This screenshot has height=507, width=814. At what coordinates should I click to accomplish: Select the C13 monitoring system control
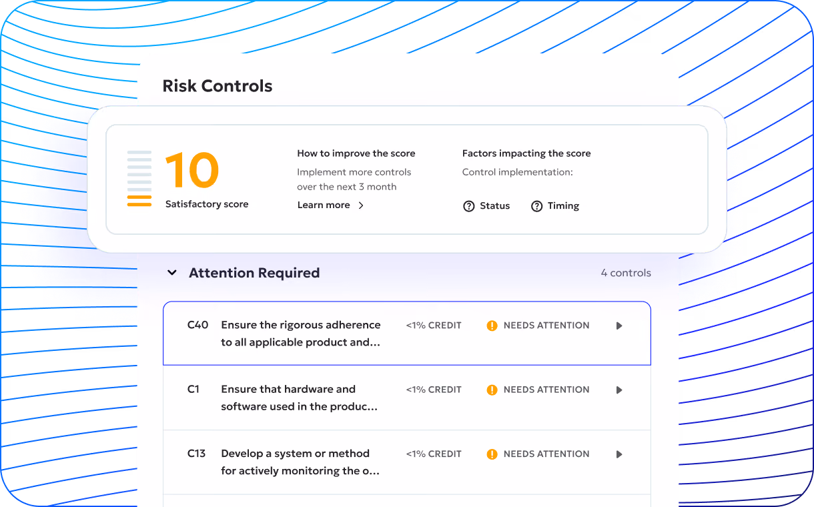[x=407, y=462]
